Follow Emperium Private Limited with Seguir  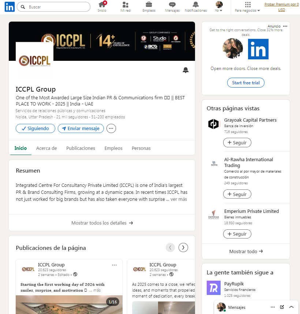pyautogui.click(x=237, y=234)
